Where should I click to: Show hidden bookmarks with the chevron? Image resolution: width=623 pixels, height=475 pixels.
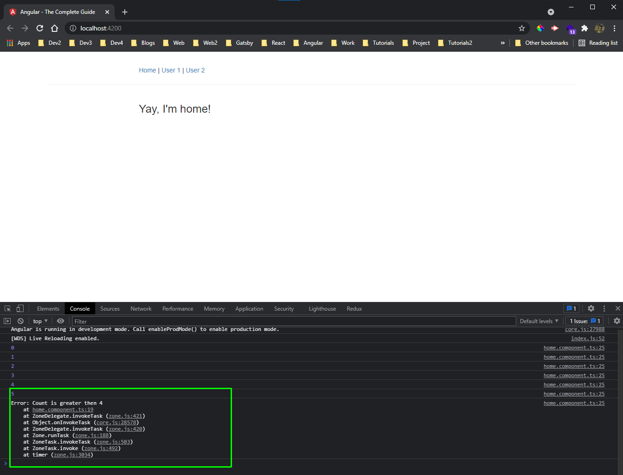point(503,43)
